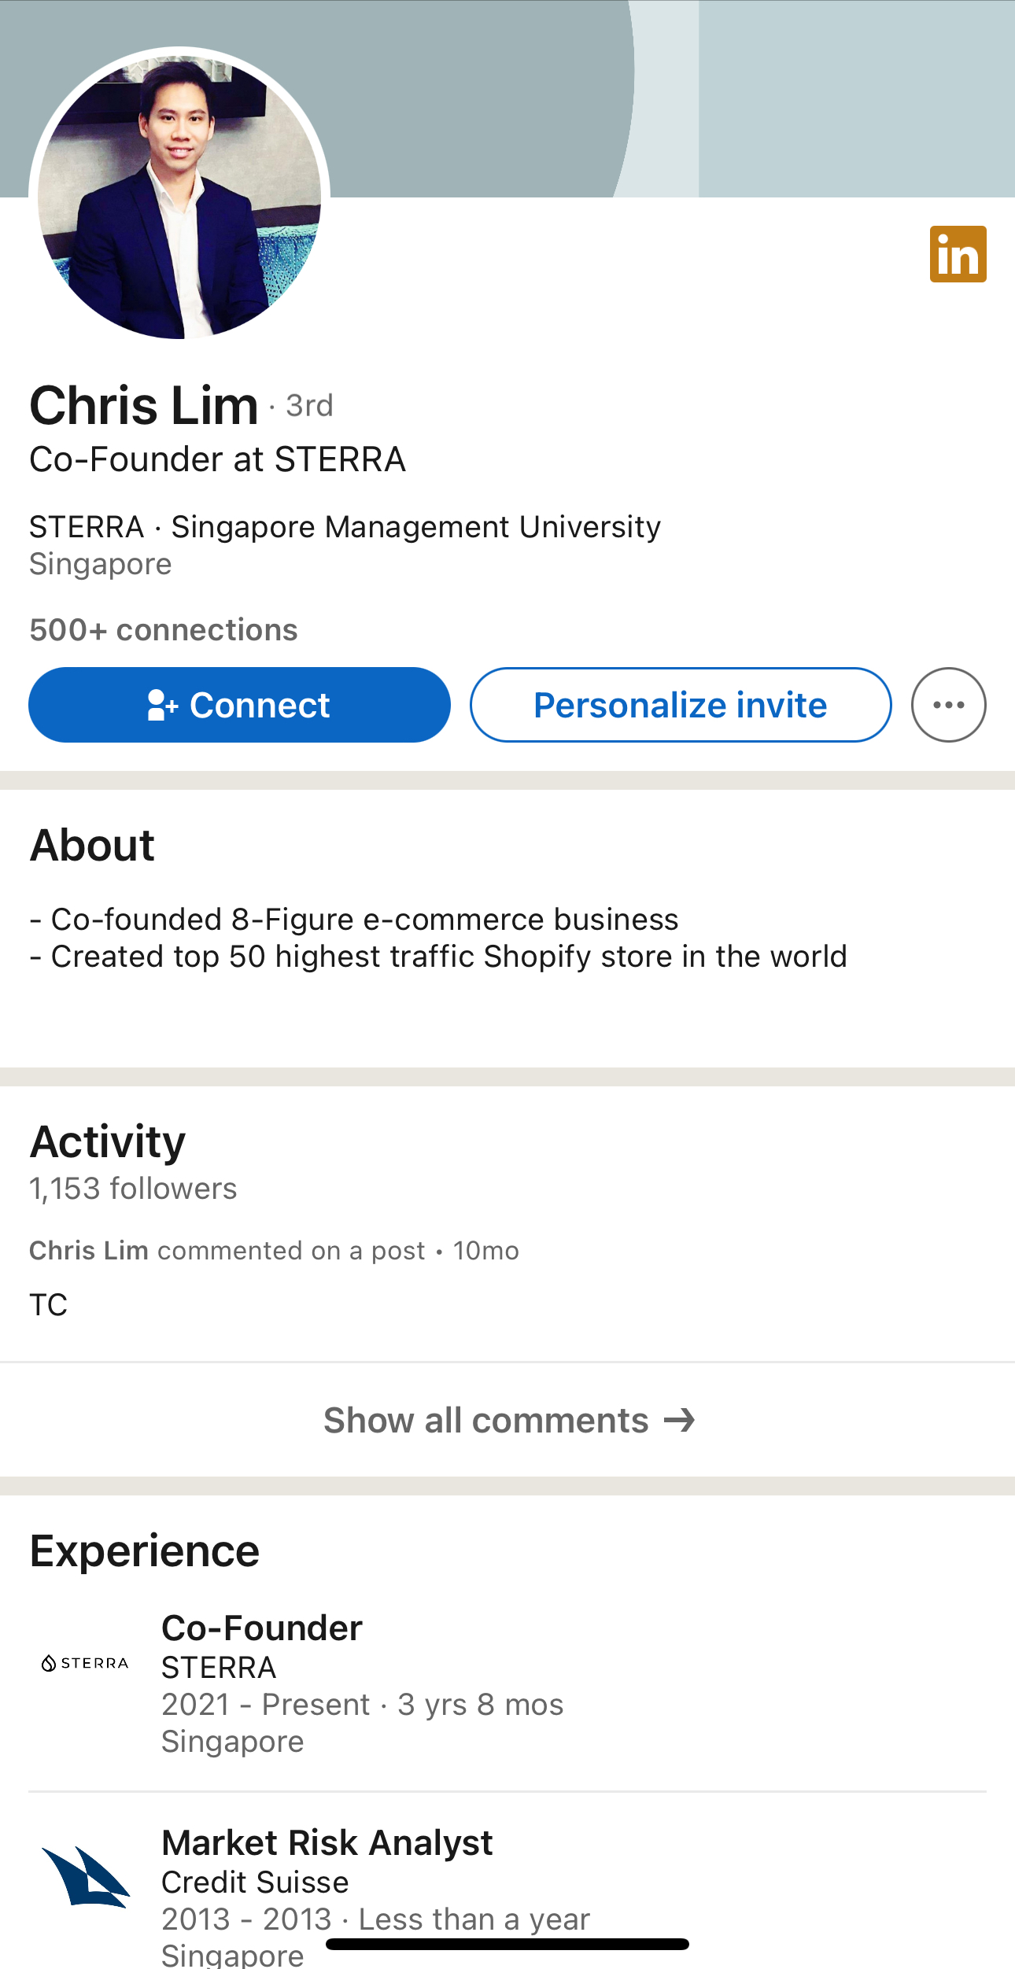Tap STERRA in the profile summary line
This screenshot has height=1969, width=1015.
click(87, 527)
